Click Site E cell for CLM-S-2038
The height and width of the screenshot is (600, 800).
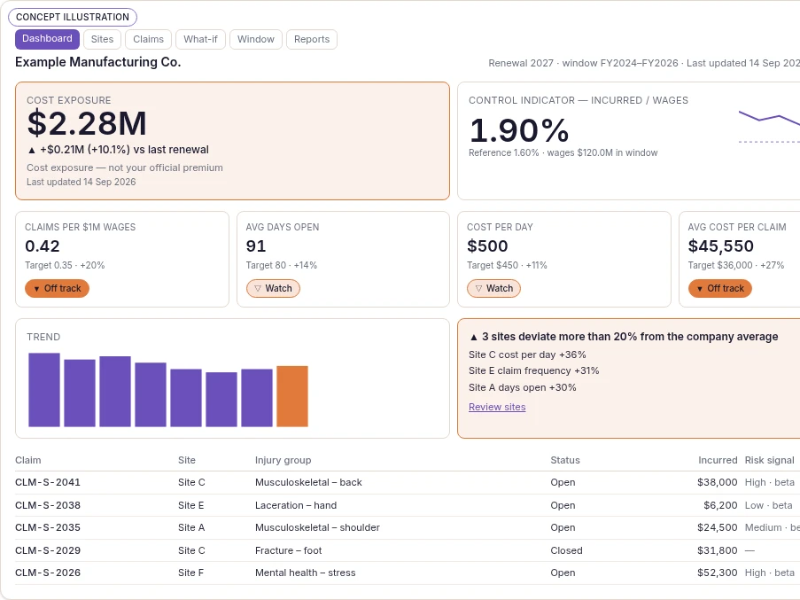click(190, 505)
